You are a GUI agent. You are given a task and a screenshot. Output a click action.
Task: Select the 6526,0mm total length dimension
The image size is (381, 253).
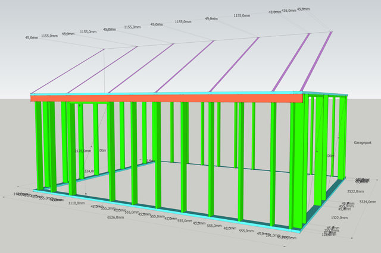[115, 217]
